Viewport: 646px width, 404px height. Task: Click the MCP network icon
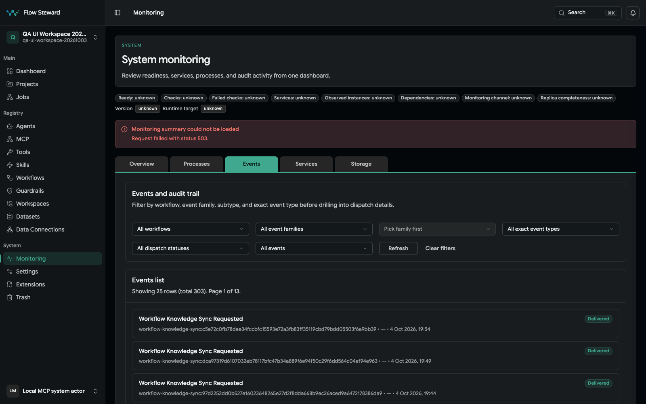pyautogui.click(x=10, y=139)
